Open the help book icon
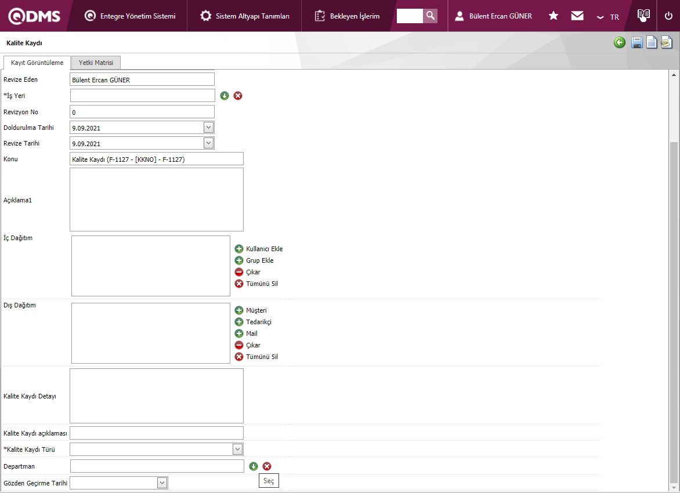Viewport: 680px width, 493px height. pyautogui.click(x=643, y=16)
